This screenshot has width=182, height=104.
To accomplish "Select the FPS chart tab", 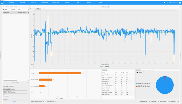I will click(38, 9).
